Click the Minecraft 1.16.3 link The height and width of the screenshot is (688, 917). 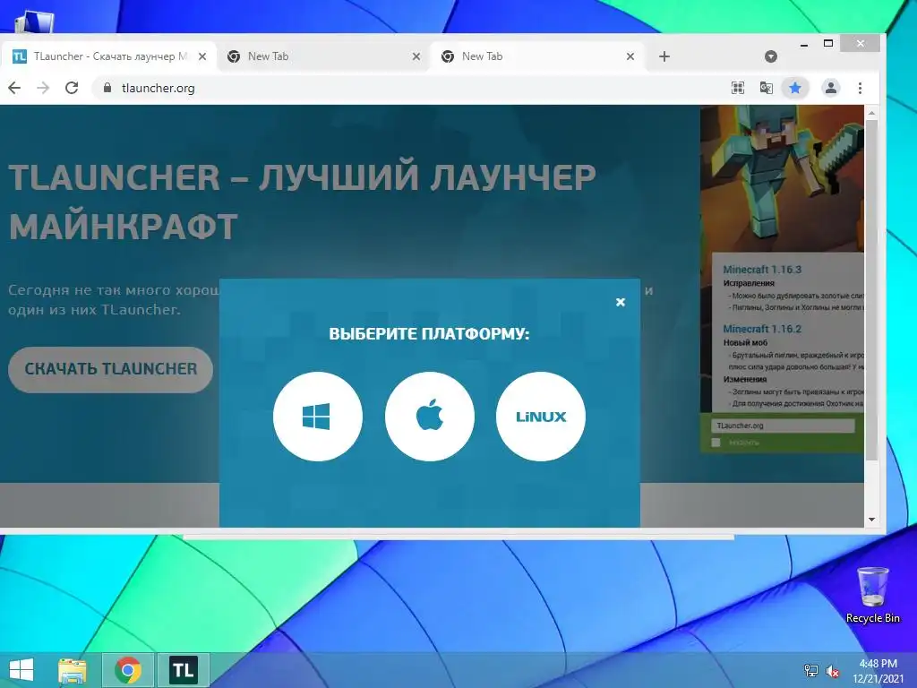click(x=762, y=270)
